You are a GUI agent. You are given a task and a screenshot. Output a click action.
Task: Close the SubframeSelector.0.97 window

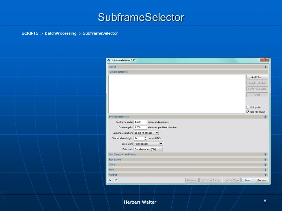pyautogui.click(x=265, y=59)
